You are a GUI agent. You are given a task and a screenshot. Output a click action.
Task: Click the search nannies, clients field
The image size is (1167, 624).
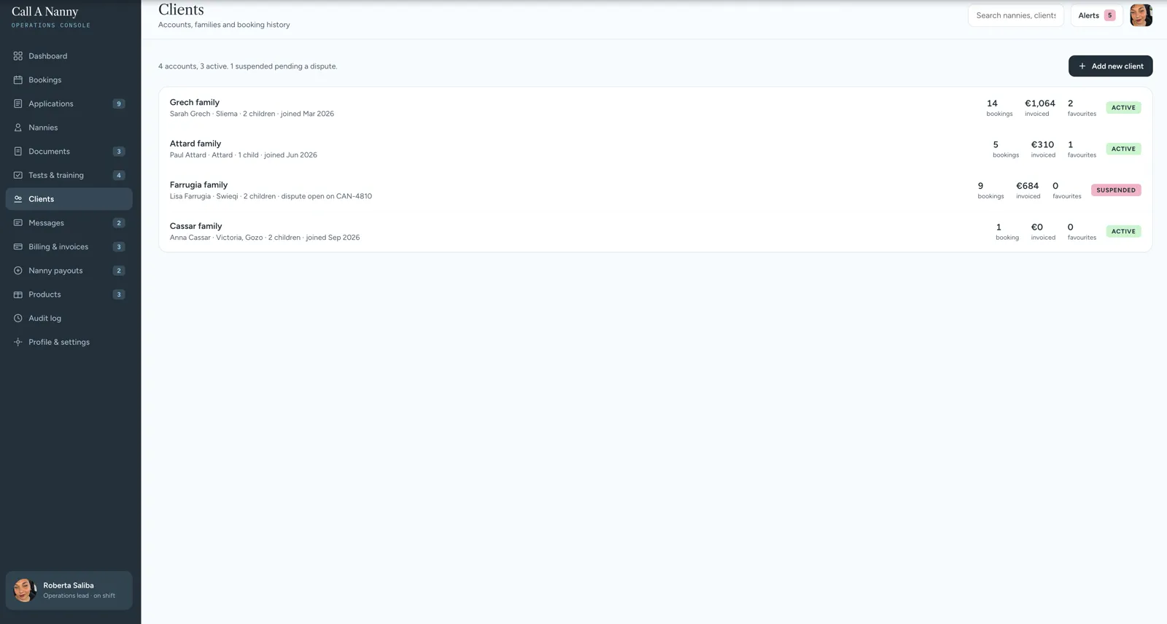1015,15
